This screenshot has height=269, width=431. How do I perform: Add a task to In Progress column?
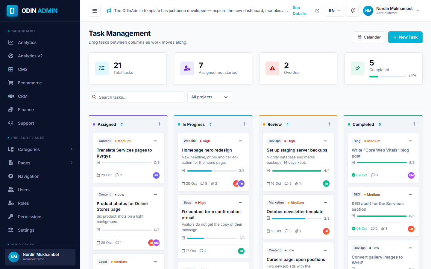click(x=244, y=124)
